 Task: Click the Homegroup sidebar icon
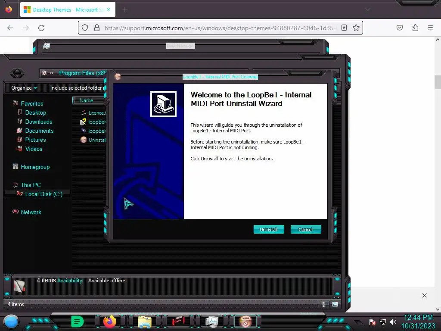point(16,166)
